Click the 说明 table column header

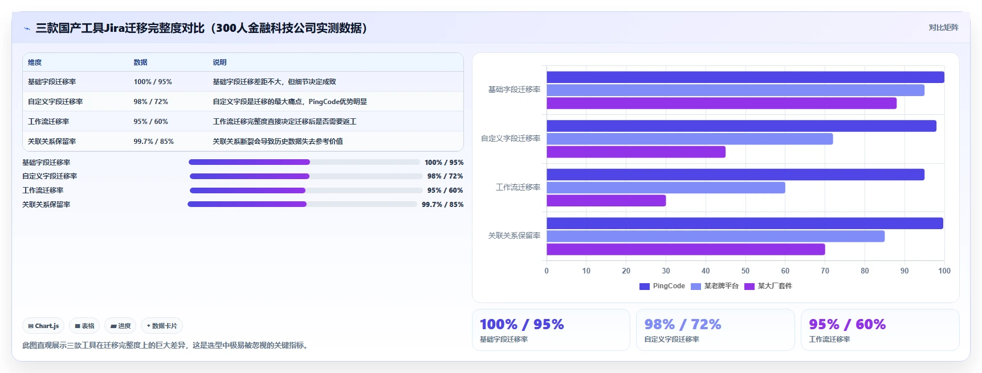(219, 63)
